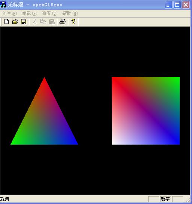Open the 文件(F) menu
Viewport: 192px width, 204px height.
tap(9, 13)
